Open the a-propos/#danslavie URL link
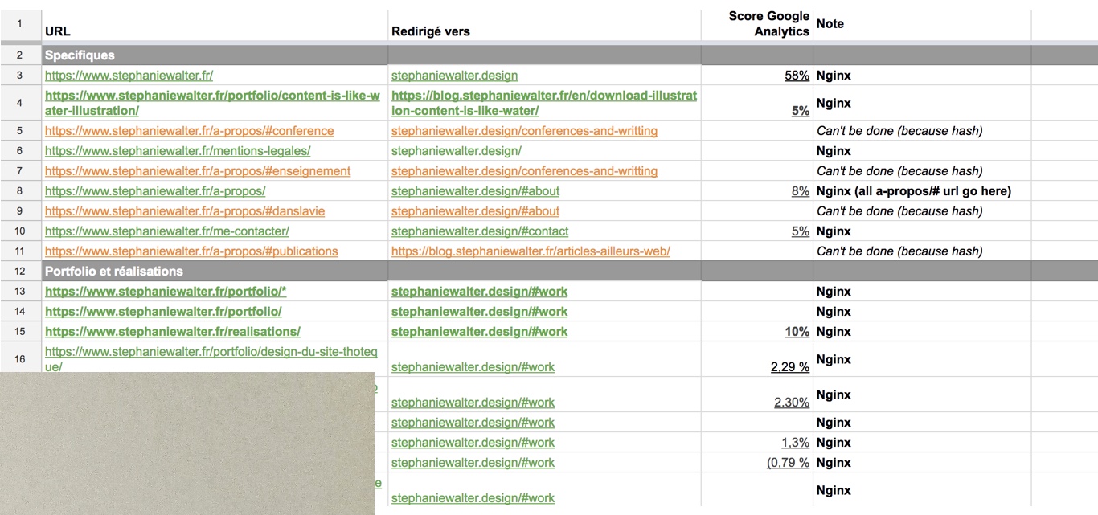Image resolution: width=1098 pixels, height=515 pixels. (x=185, y=211)
